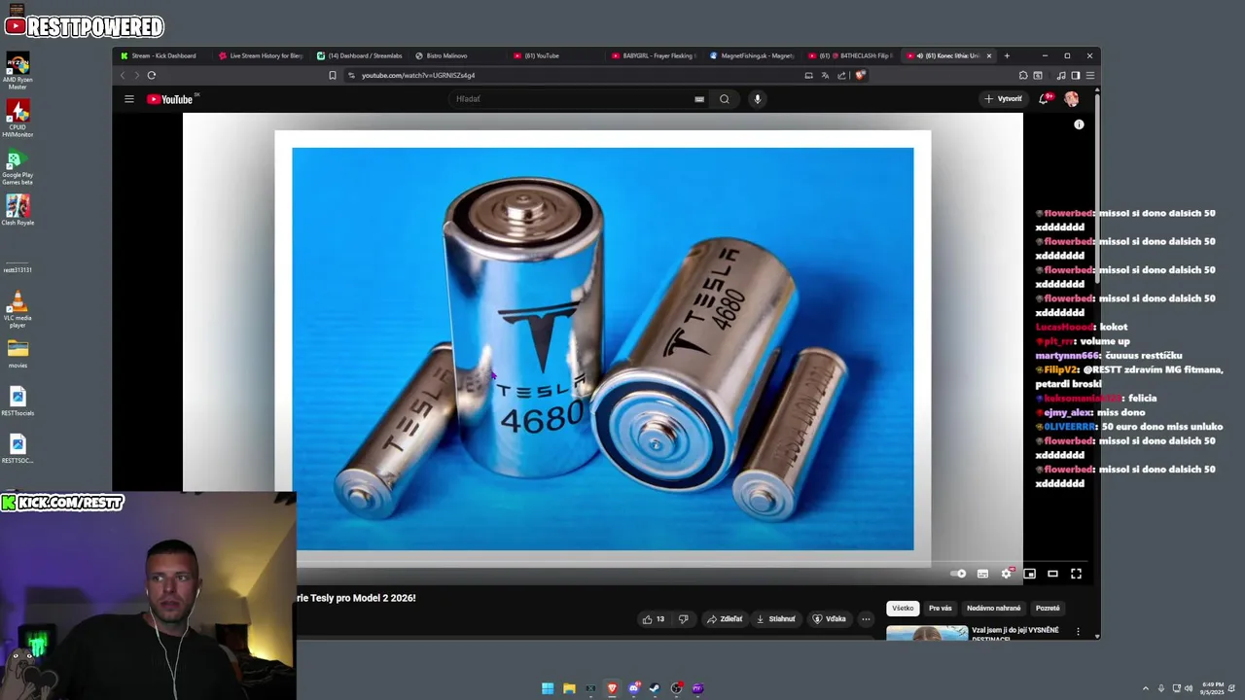Image resolution: width=1245 pixels, height=700 pixels.
Task: Enter full screen video mode
Action: click(x=1076, y=574)
